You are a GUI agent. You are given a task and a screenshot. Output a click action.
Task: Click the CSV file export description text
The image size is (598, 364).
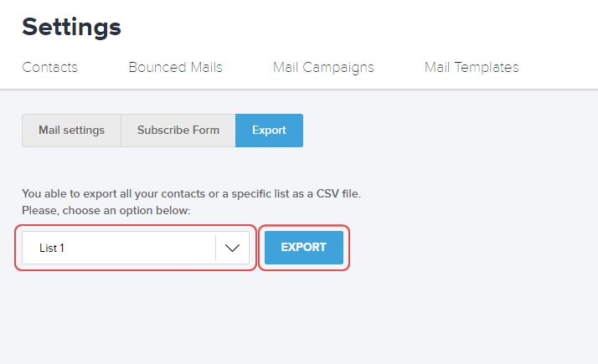tap(191, 193)
